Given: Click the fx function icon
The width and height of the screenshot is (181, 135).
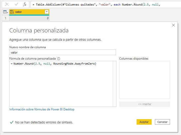Looking at the screenshot, I should pos(25,4).
